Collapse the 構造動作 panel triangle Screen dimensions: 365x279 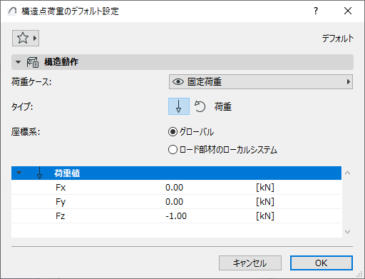[x=18, y=62]
